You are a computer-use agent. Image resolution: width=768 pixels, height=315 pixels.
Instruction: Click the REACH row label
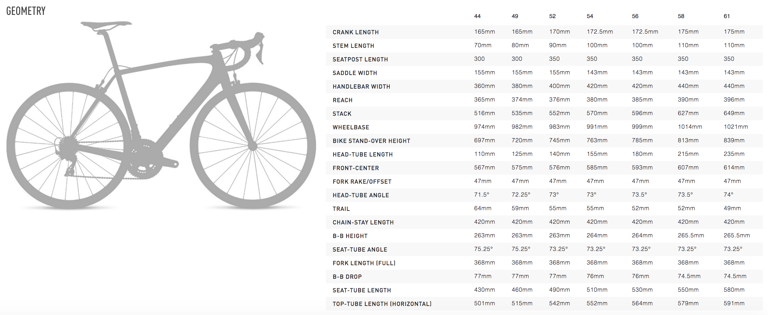(x=343, y=100)
